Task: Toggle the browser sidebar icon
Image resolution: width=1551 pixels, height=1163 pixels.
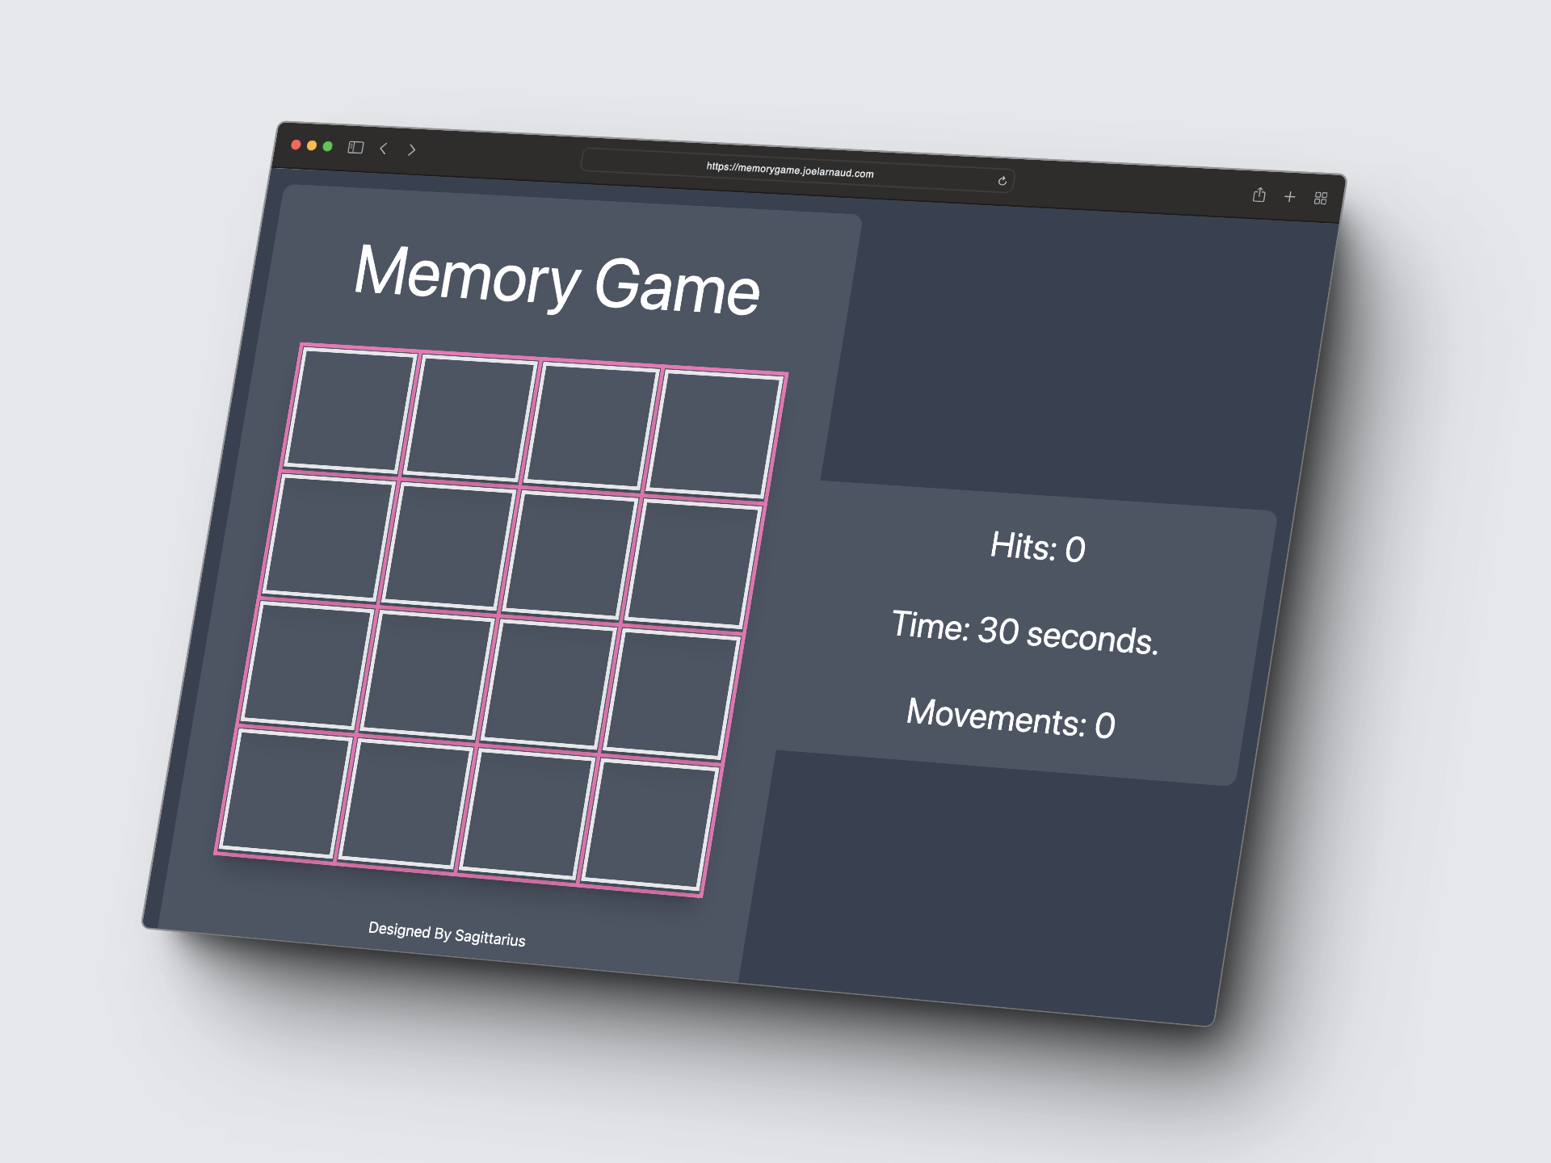Action: pyautogui.click(x=355, y=147)
